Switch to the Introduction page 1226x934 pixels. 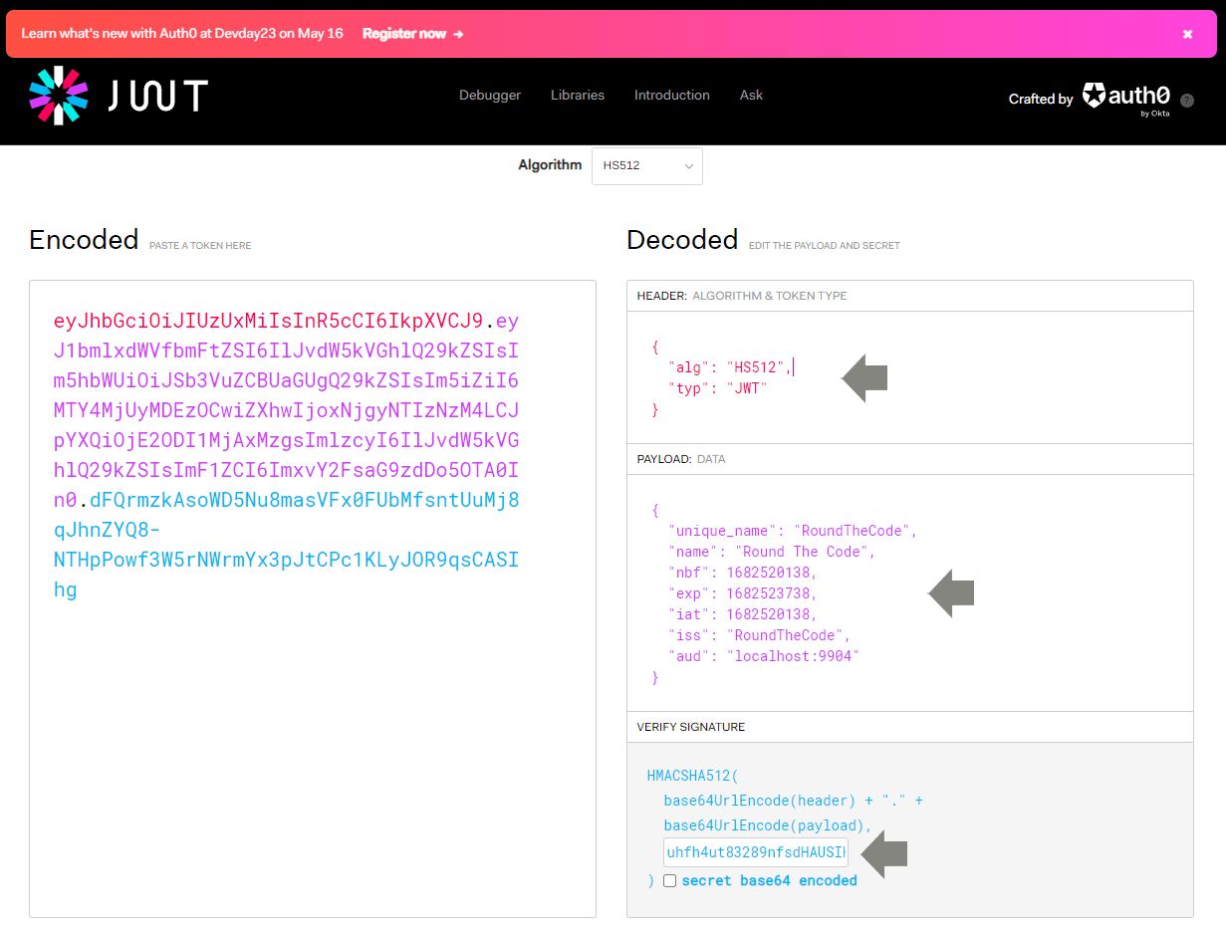click(x=671, y=95)
